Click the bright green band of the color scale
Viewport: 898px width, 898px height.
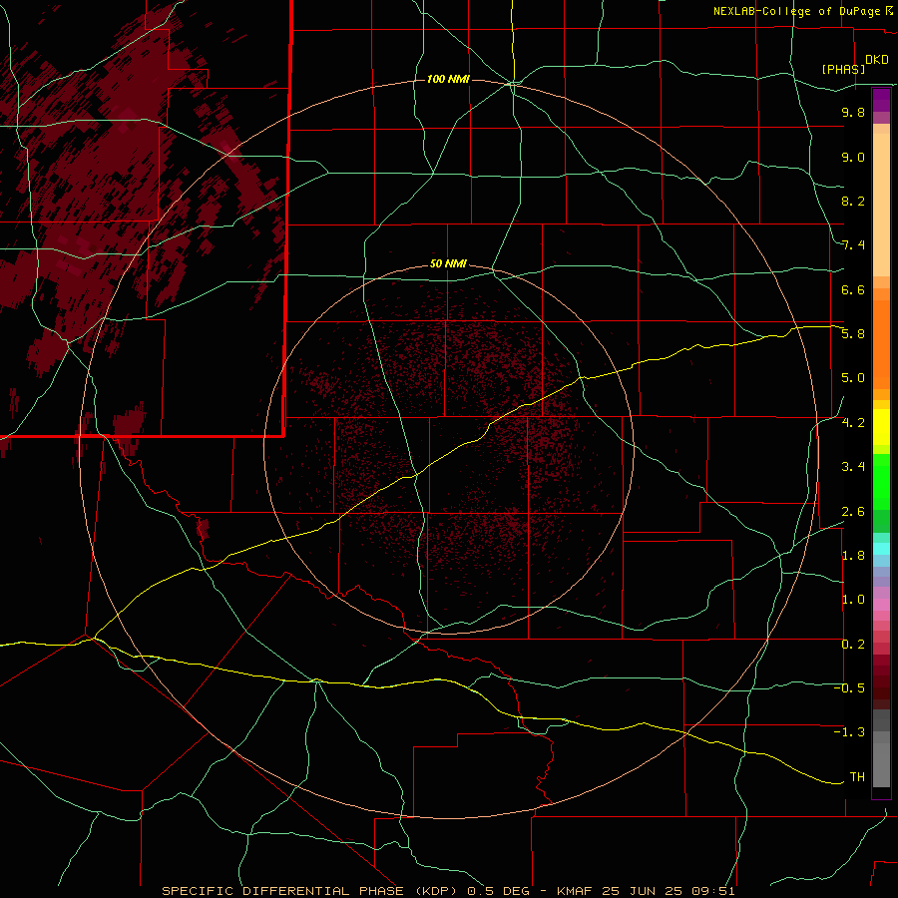[x=881, y=482]
